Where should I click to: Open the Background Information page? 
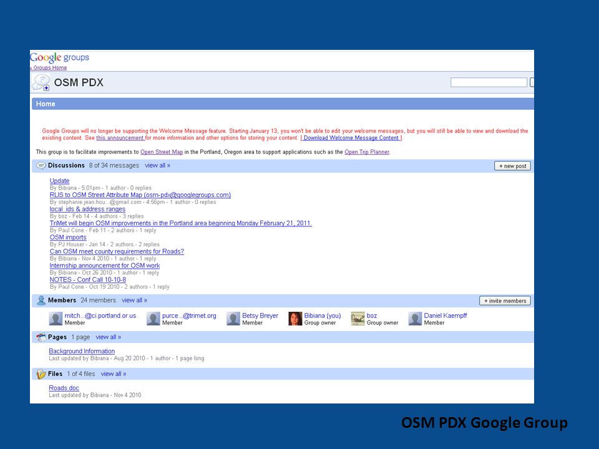[x=82, y=351]
